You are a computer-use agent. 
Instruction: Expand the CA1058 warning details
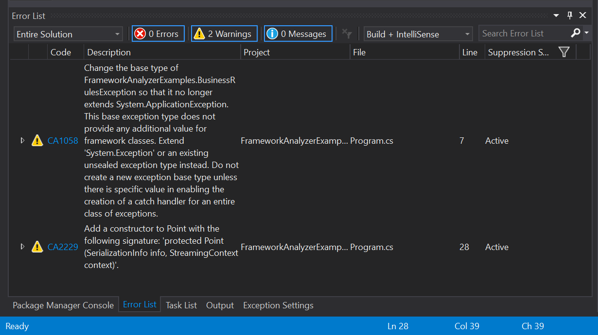[x=22, y=140]
